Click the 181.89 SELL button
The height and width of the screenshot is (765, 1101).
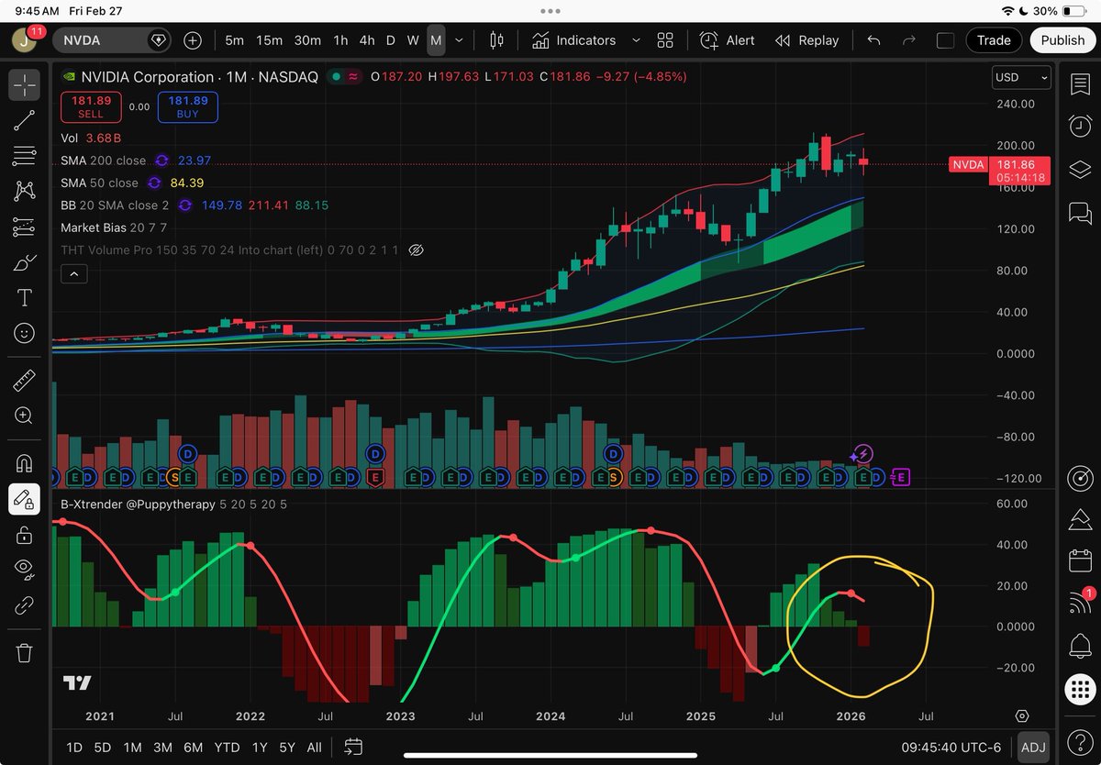[x=91, y=106]
